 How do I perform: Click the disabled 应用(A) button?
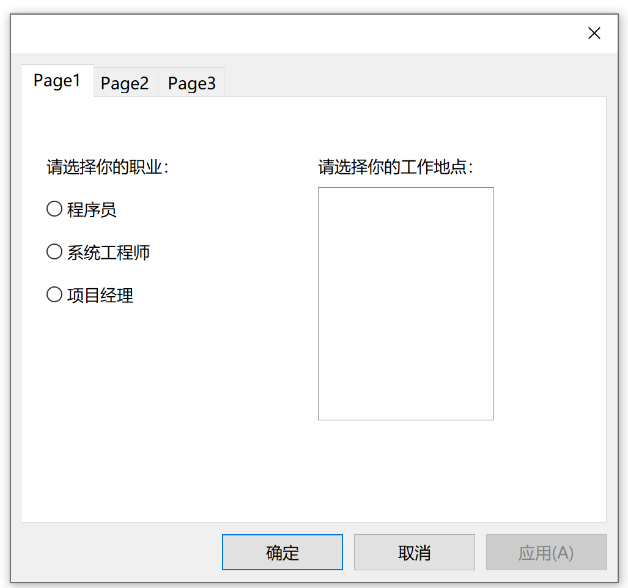tap(546, 552)
